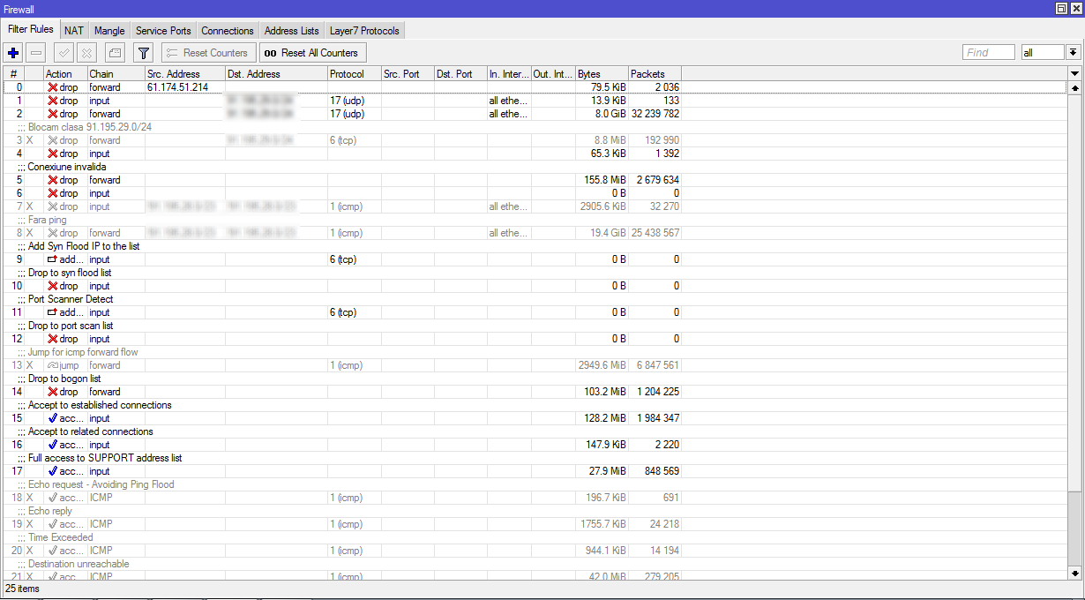Open the column list dropdown arrow
The width and height of the screenshot is (1085, 600).
tap(1074, 74)
